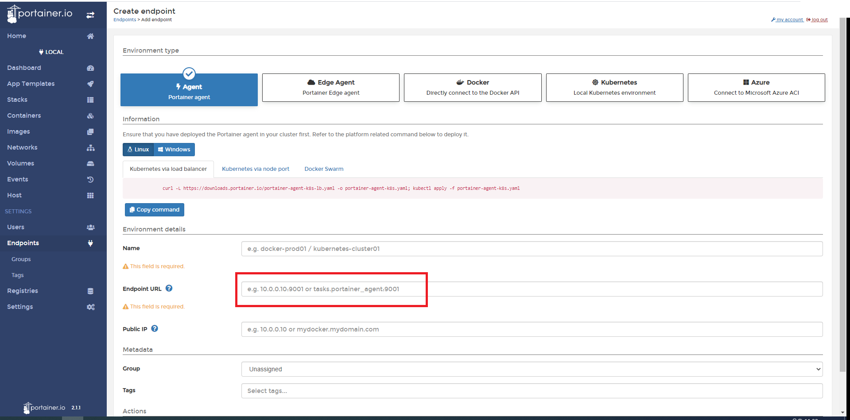Click the Settings gears icon
The image size is (850, 420).
90,307
